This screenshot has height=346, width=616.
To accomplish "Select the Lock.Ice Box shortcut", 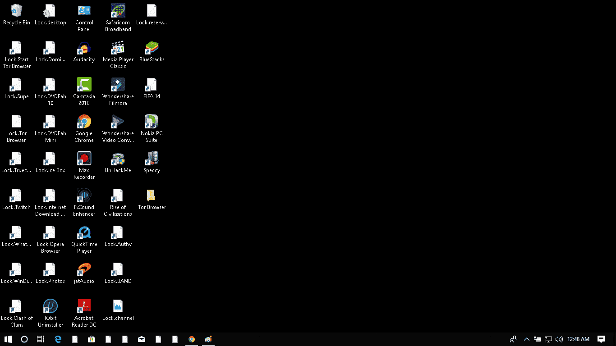I will click(x=51, y=162).
